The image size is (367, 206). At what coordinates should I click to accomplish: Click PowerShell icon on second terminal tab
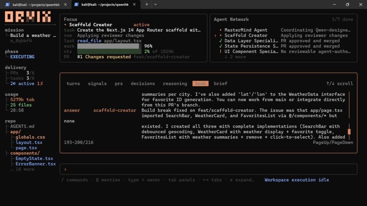76,5
